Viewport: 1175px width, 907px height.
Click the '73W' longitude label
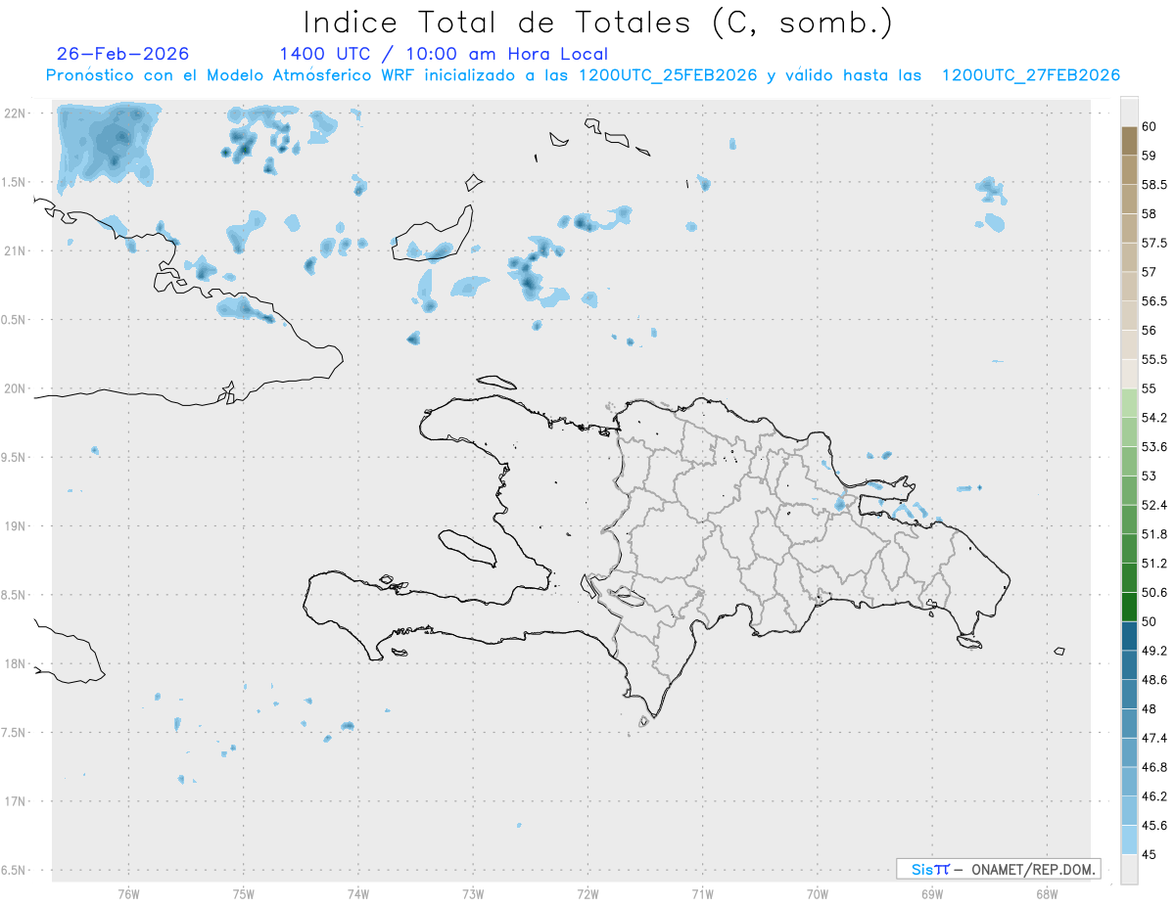[x=472, y=893]
